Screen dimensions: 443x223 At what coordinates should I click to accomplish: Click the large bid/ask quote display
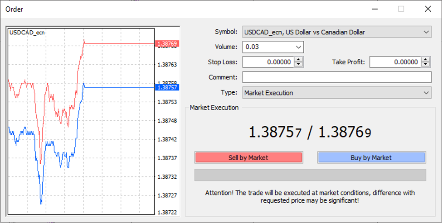point(310,133)
